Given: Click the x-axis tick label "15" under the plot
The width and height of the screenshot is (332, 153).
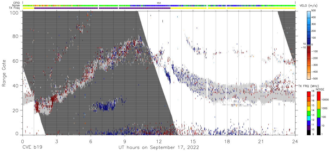Looking at the screenshot, I should (193, 141).
